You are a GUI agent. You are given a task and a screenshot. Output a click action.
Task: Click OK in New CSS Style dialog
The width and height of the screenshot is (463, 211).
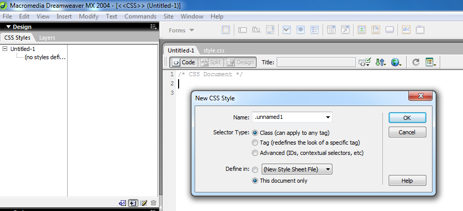click(407, 118)
